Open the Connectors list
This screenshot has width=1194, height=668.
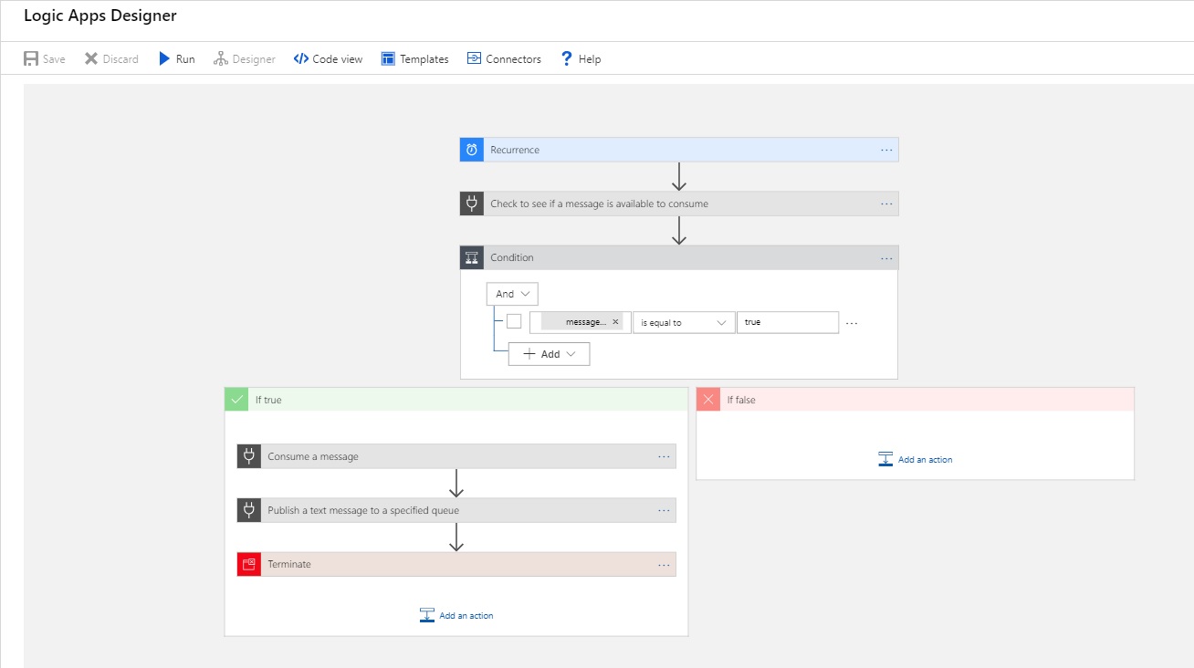point(504,58)
